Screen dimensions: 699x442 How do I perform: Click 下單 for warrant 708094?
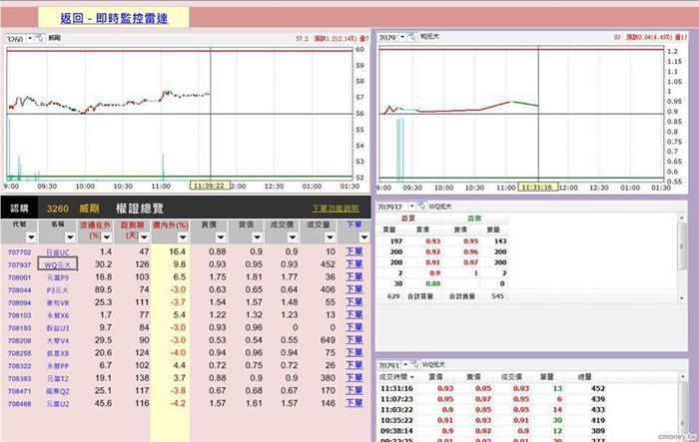(354, 302)
